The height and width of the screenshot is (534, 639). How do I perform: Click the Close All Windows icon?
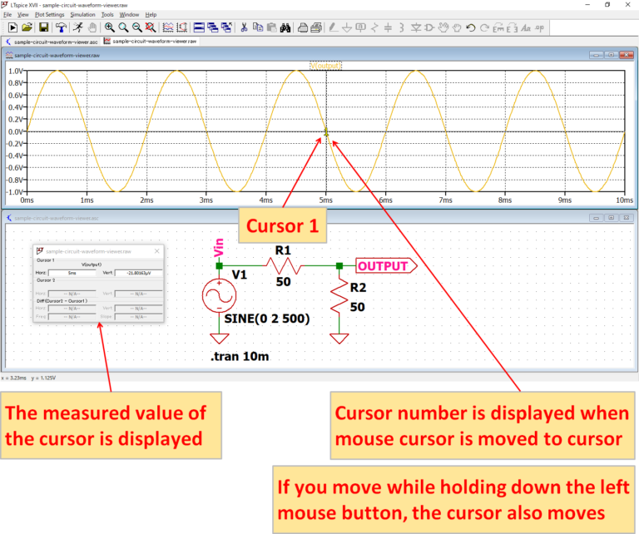click(226, 27)
